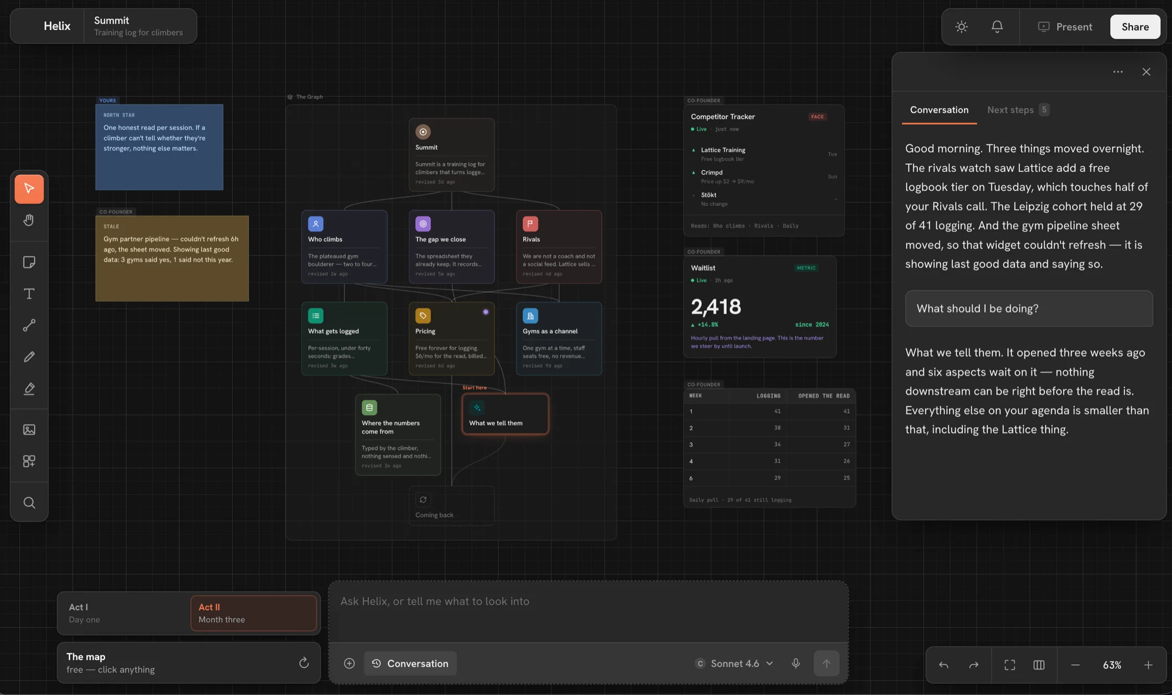
Task: Toggle light mode sun icon
Action: tap(962, 27)
